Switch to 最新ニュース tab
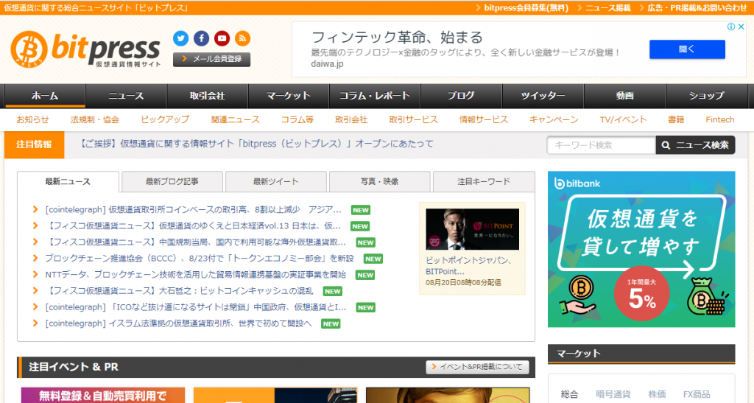Image resolution: width=754 pixels, height=403 pixels. pos(68,182)
